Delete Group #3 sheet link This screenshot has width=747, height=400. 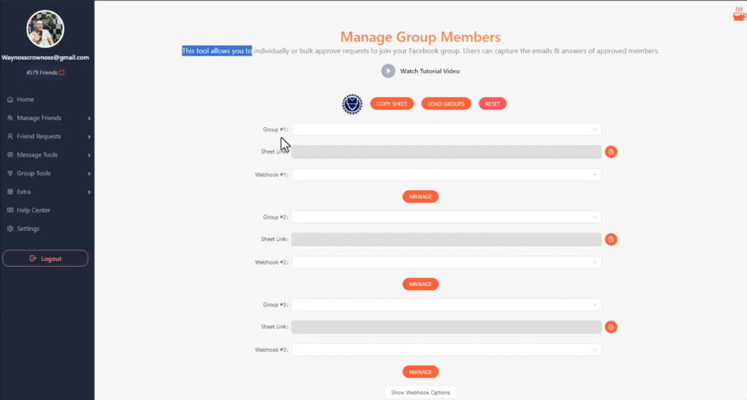pyautogui.click(x=611, y=326)
